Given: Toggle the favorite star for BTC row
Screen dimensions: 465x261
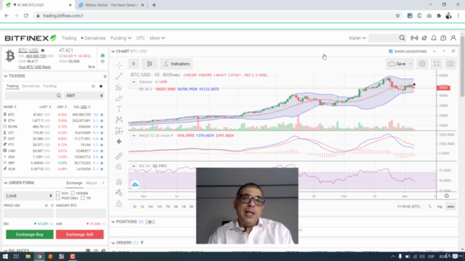Looking at the screenshot, I should coord(102,115).
